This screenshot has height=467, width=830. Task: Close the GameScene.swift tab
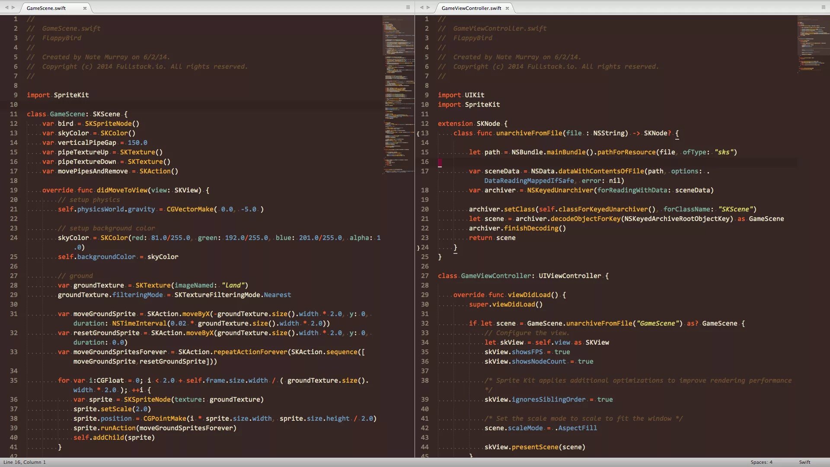coord(85,8)
